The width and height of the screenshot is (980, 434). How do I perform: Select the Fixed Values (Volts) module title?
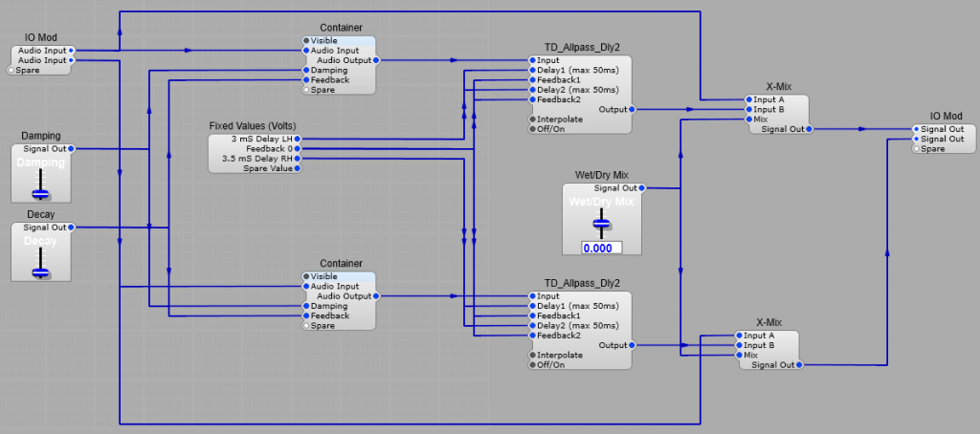pyautogui.click(x=254, y=125)
